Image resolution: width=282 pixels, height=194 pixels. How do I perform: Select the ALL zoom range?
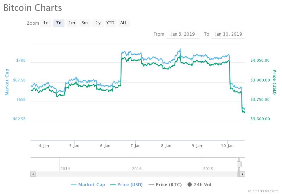pos(124,23)
